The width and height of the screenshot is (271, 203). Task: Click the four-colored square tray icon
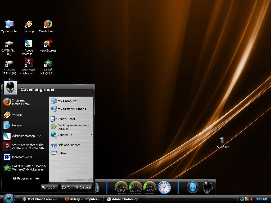point(247,199)
